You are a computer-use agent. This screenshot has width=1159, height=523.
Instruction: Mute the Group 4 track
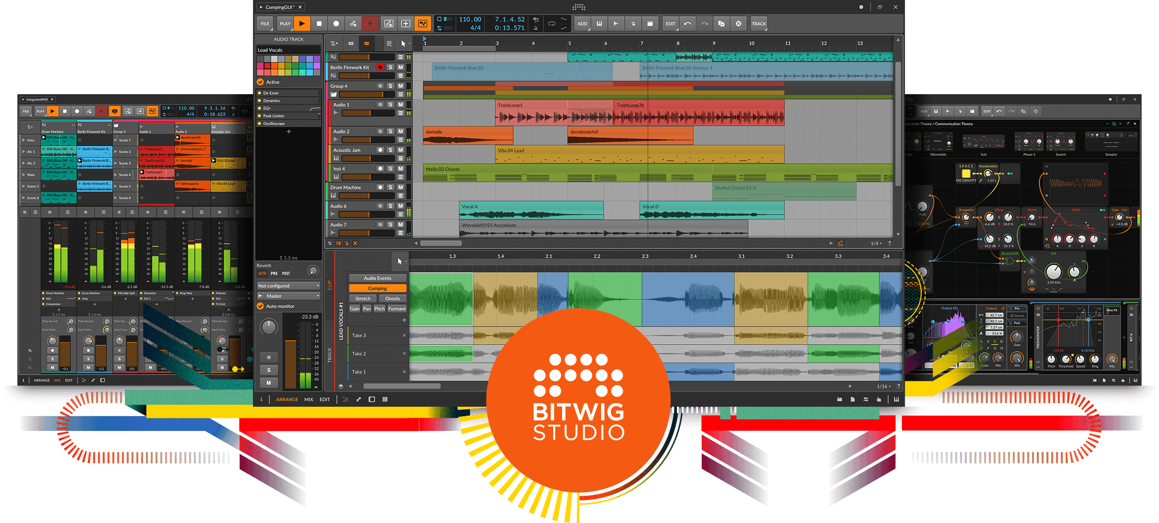[400, 86]
